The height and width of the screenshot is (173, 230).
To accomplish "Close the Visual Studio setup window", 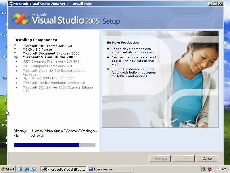I will click(x=220, y=4).
